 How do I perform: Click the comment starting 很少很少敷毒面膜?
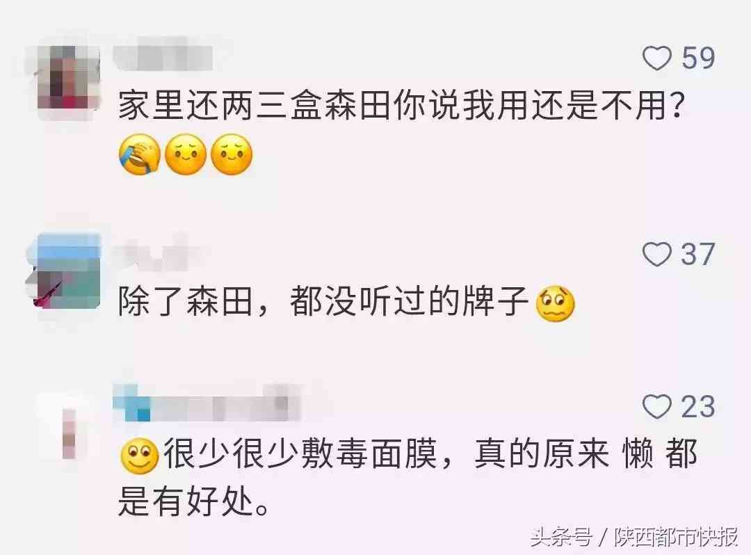pyautogui.click(x=407, y=477)
